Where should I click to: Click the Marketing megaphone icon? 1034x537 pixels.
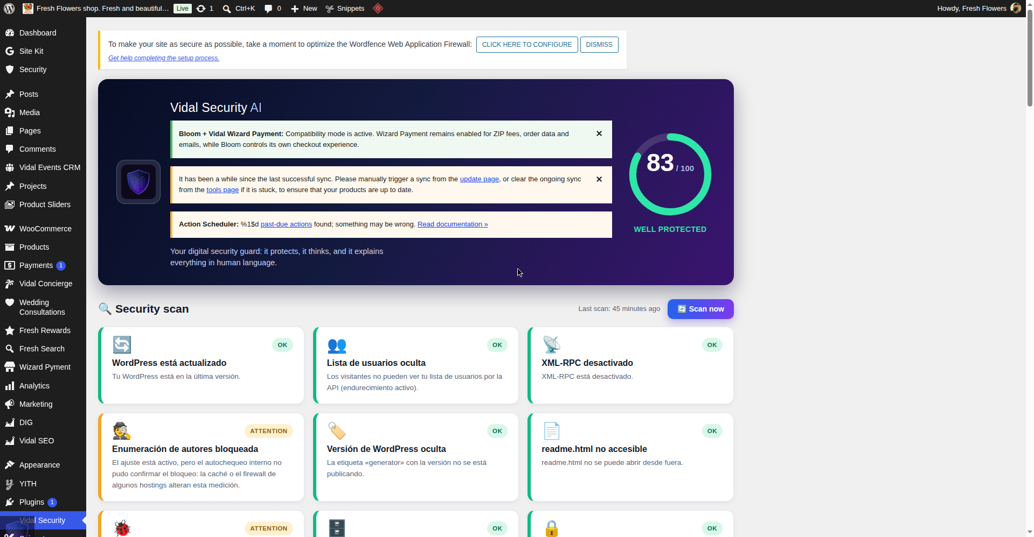point(10,404)
